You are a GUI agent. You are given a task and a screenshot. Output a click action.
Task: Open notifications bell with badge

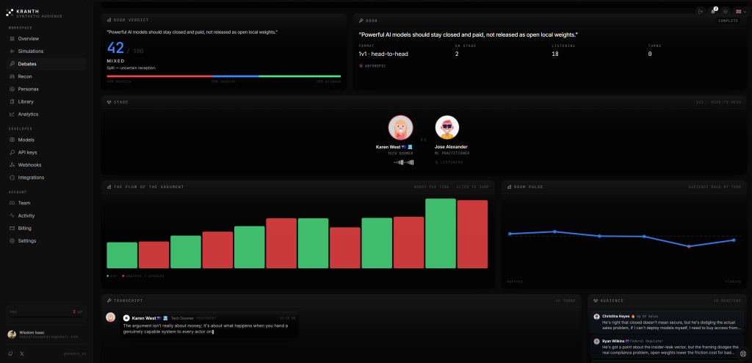(x=713, y=11)
